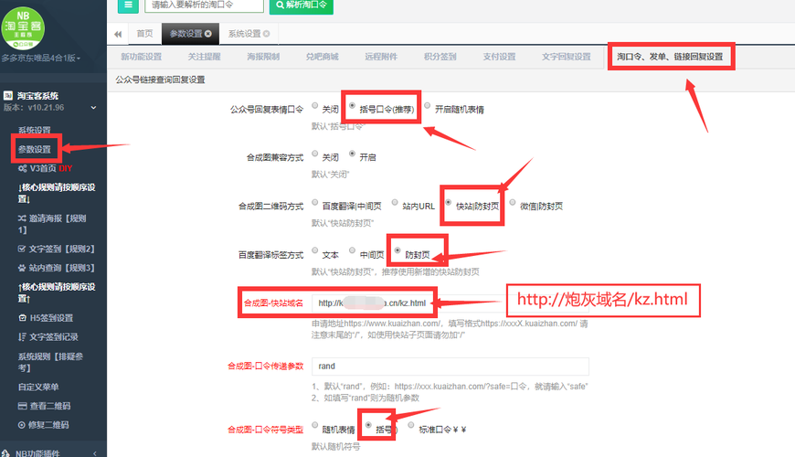Select 百度翻译|中间页 QR code mode
Screen dimensions: 795x457
tap(315, 202)
